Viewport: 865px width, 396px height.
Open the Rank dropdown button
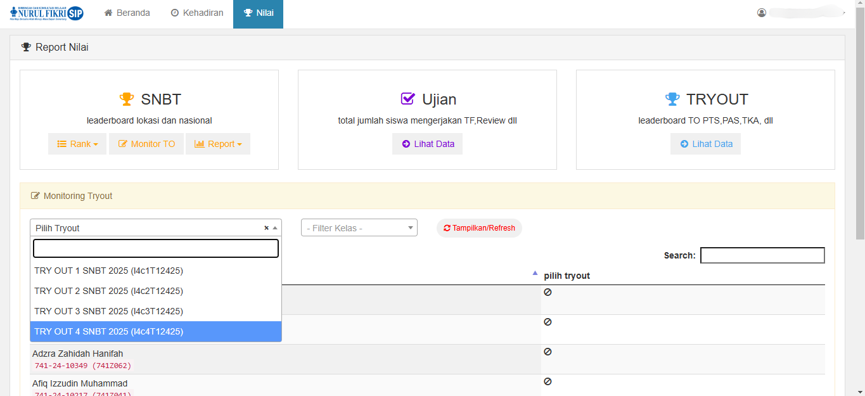77,144
